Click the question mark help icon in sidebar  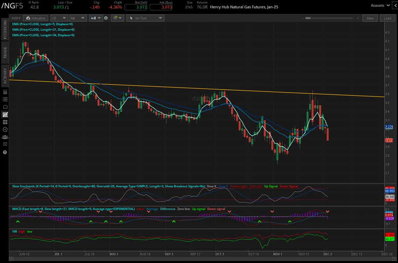click(x=4, y=152)
